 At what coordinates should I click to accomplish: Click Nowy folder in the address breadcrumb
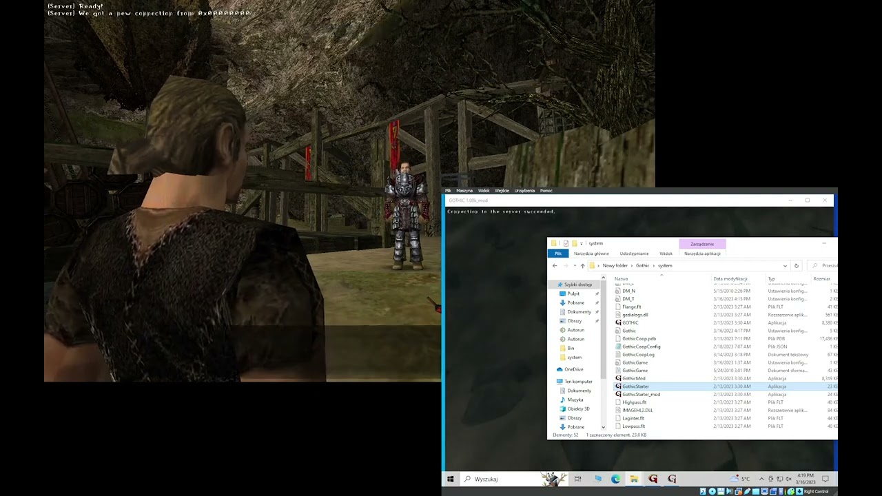(615, 265)
